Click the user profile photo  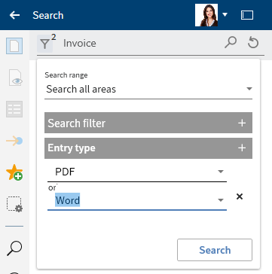pos(206,15)
